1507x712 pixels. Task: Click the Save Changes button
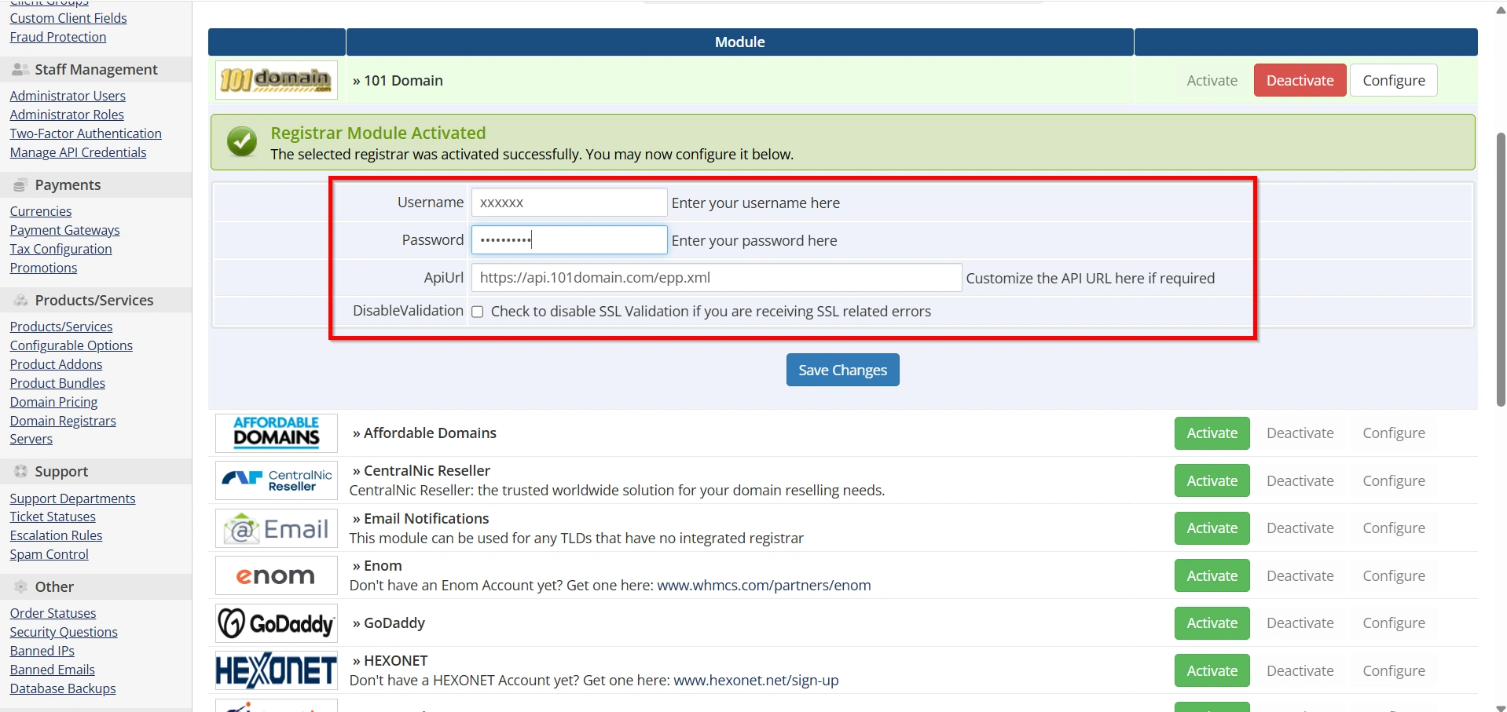click(842, 370)
